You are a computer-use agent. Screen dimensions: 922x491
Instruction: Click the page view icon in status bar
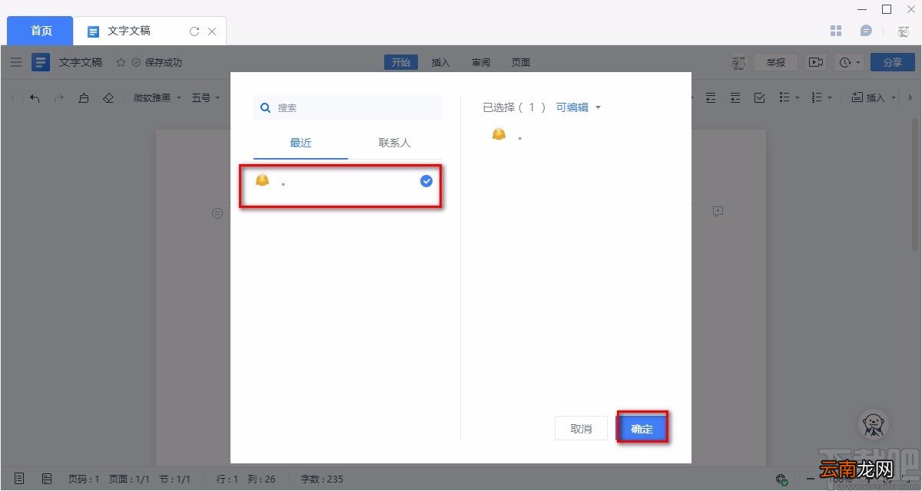(x=19, y=478)
